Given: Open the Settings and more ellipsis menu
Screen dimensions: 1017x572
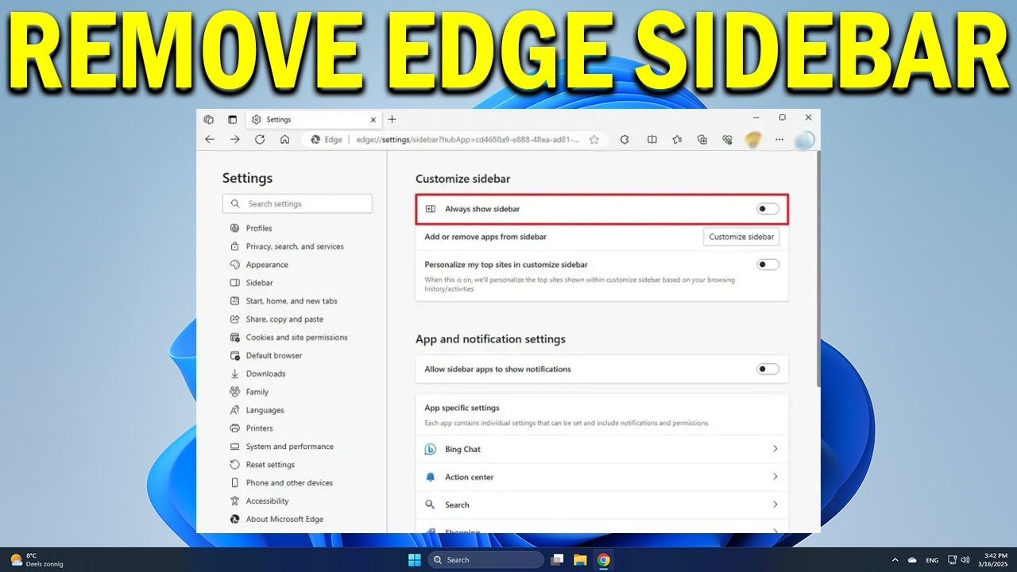Looking at the screenshot, I should 779,139.
